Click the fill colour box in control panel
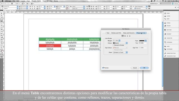The width and height of the screenshot is (179, 101). coord(67,6)
